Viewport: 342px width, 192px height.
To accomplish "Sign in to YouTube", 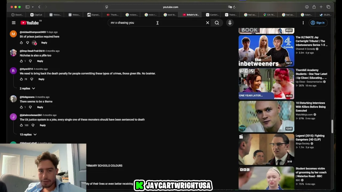I will [318, 23].
